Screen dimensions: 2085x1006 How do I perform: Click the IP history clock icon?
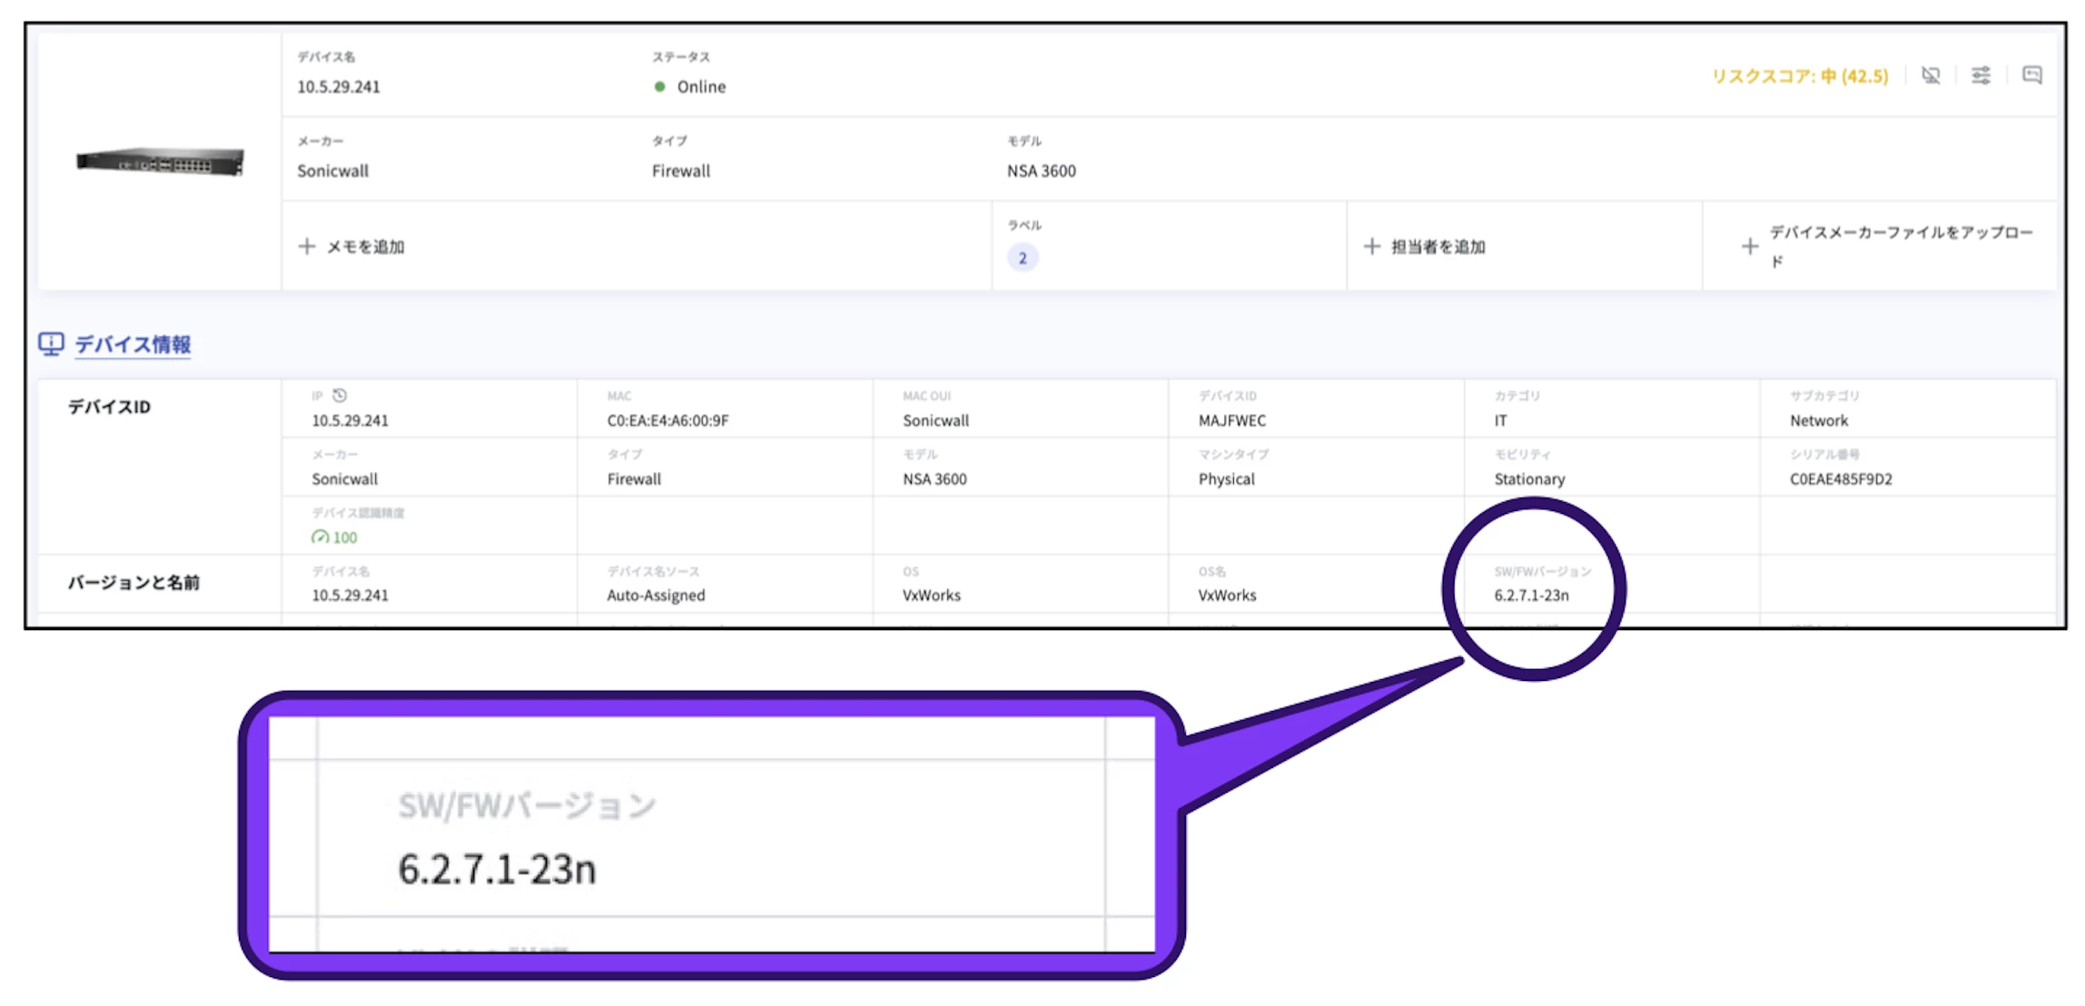pyautogui.click(x=340, y=396)
